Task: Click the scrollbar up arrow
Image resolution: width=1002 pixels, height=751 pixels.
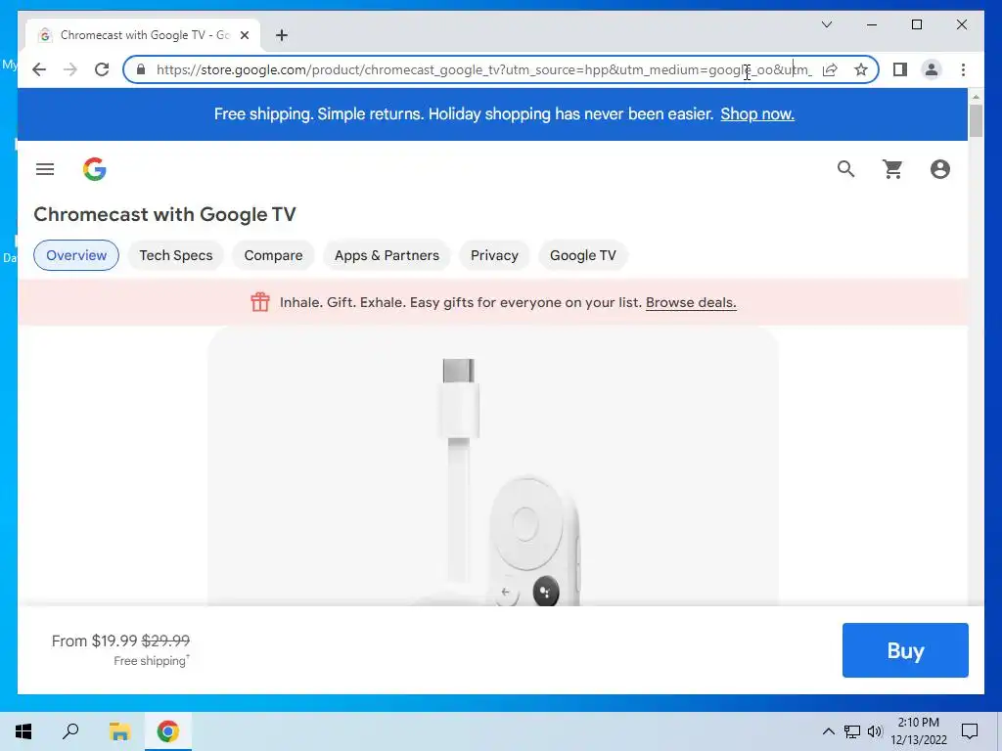Action: click(976, 97)
